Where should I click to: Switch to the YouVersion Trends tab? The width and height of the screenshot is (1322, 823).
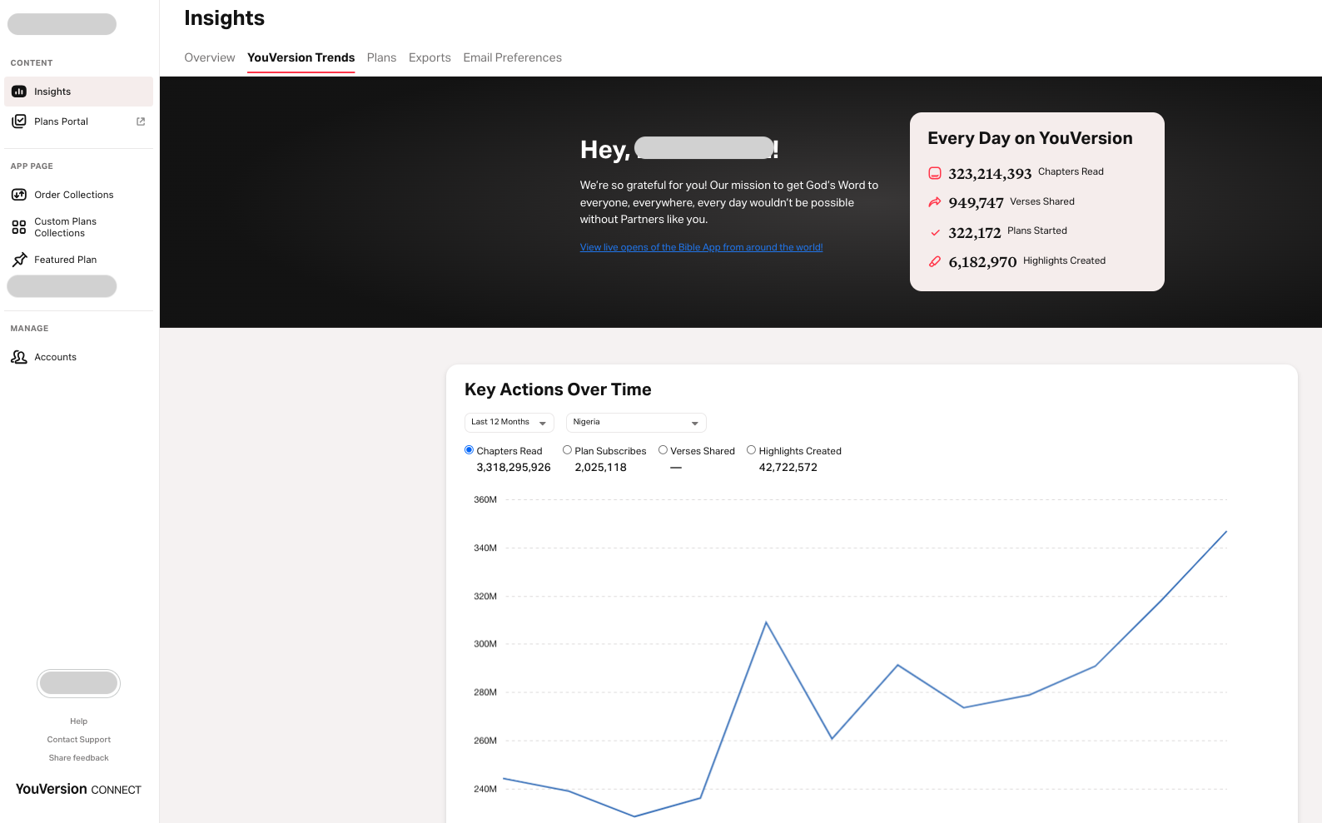click(301, 57)
